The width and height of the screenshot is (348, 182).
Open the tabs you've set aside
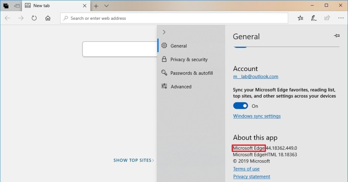pos(6,6)
